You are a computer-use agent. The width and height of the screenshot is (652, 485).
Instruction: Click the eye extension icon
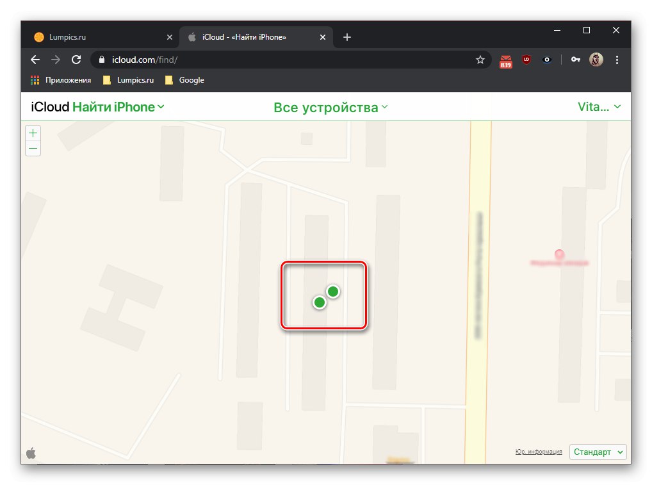pyautogui.click(x=547, y=60)
